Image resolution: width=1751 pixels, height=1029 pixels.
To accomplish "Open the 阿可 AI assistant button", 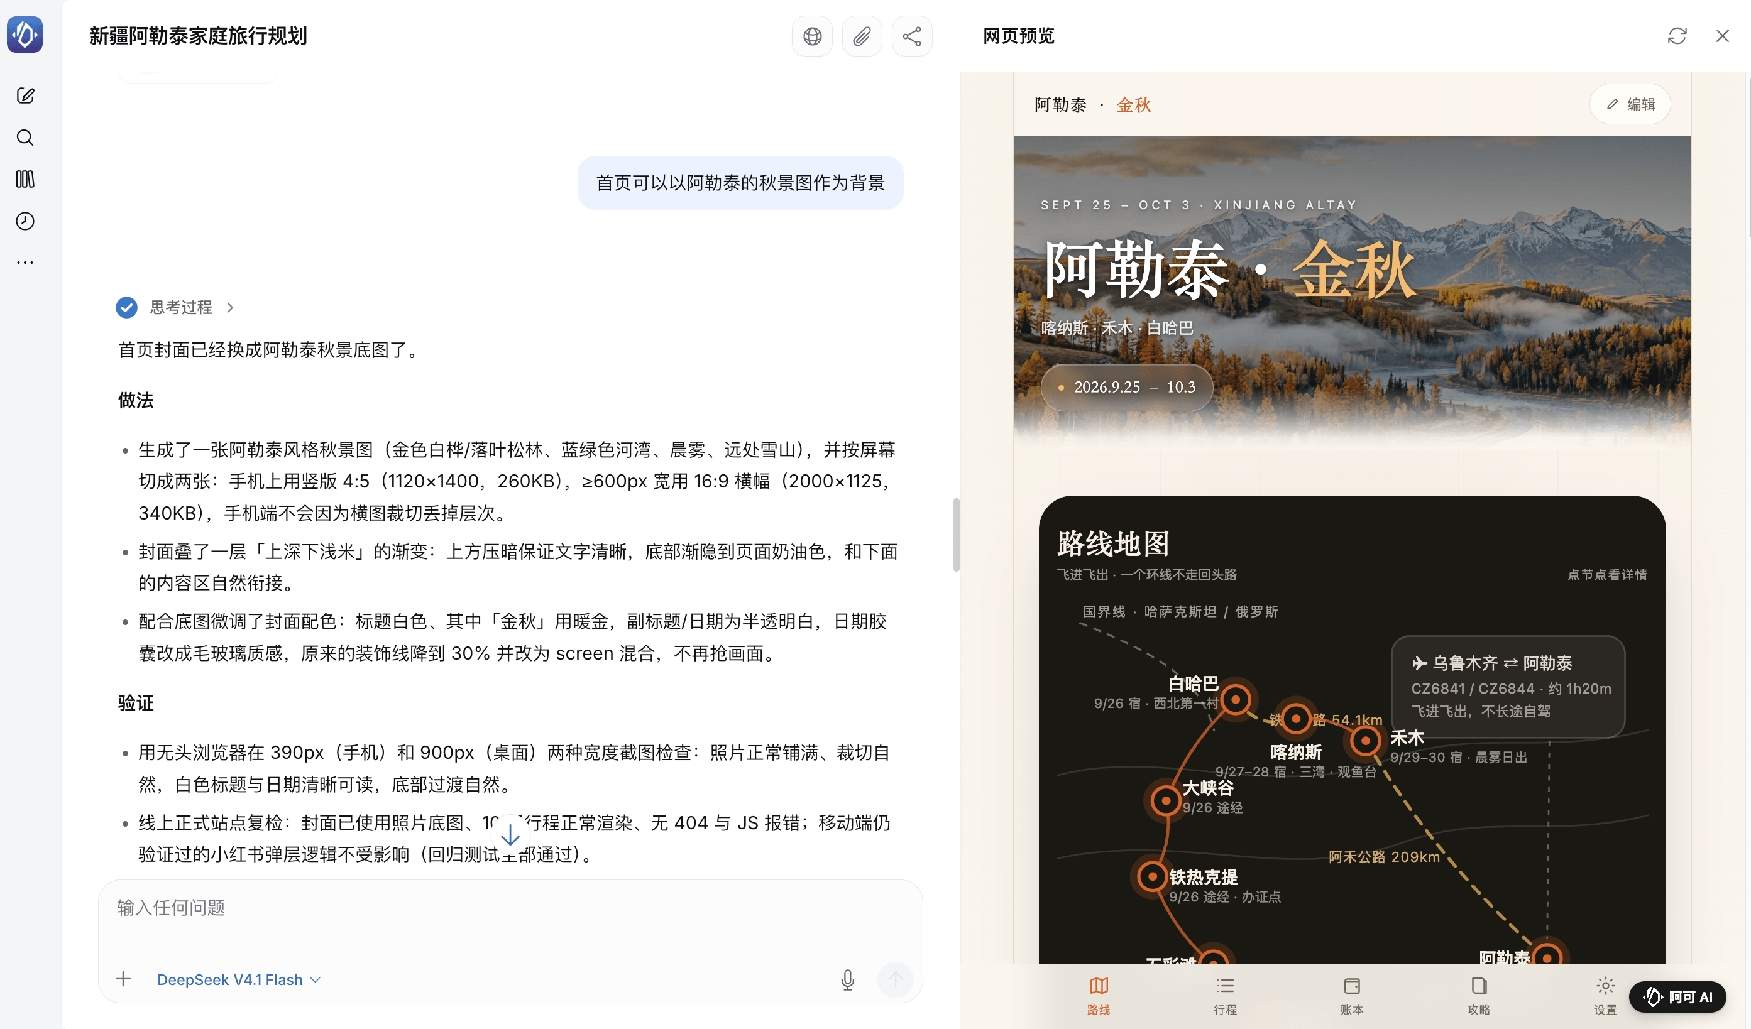I will (1677, 997).
